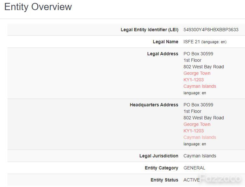
Task: Select the LEI value 549300Y4P8HBXBBP3633
Action: tap(211, 30)
